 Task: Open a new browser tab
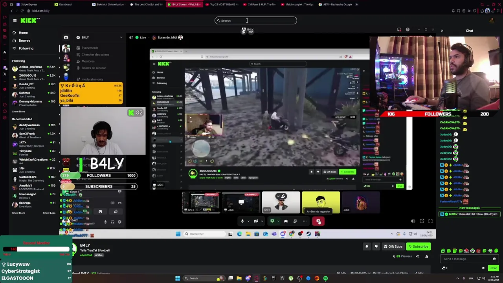tap(356, 4)
